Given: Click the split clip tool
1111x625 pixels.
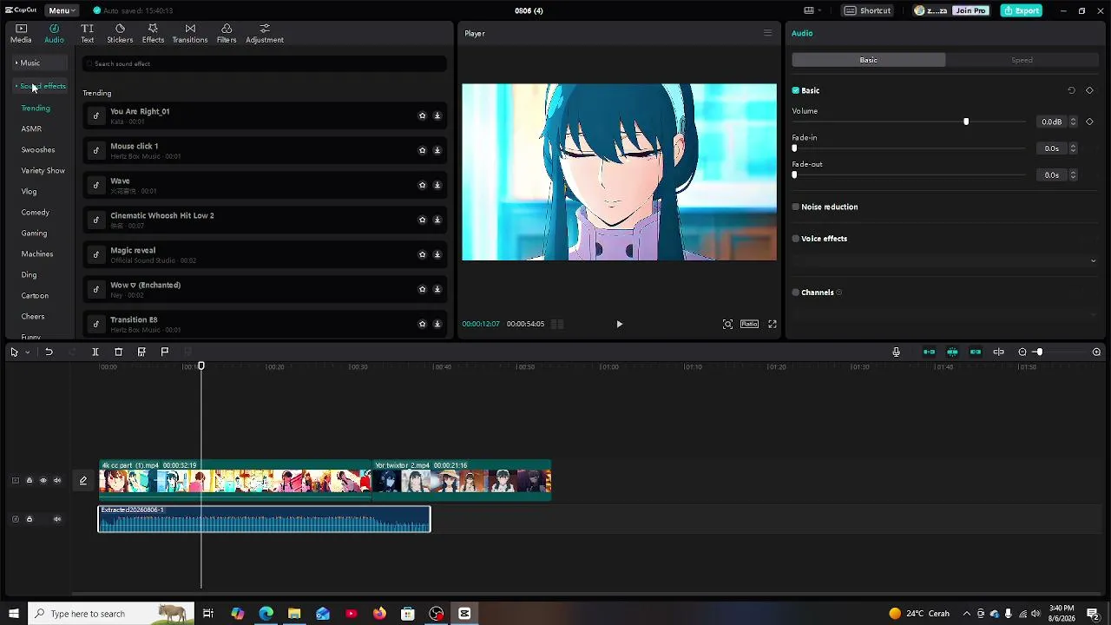Looking at the screenshot, I should pos(95,352).
